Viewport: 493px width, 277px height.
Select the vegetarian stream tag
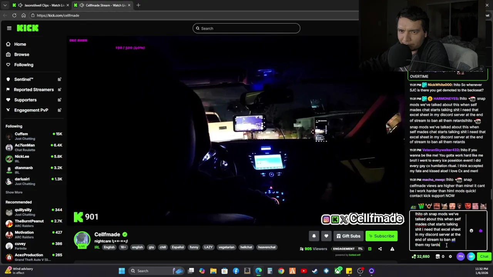click(226, 247)
